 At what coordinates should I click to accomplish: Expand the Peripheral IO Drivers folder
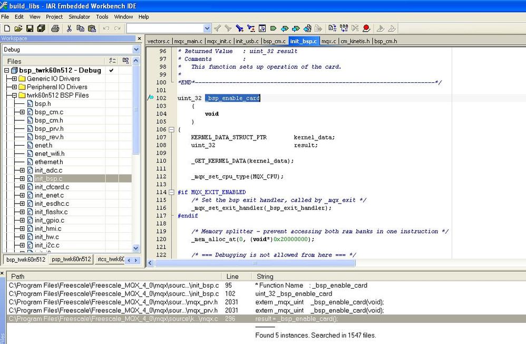click(x=14, y=87)
